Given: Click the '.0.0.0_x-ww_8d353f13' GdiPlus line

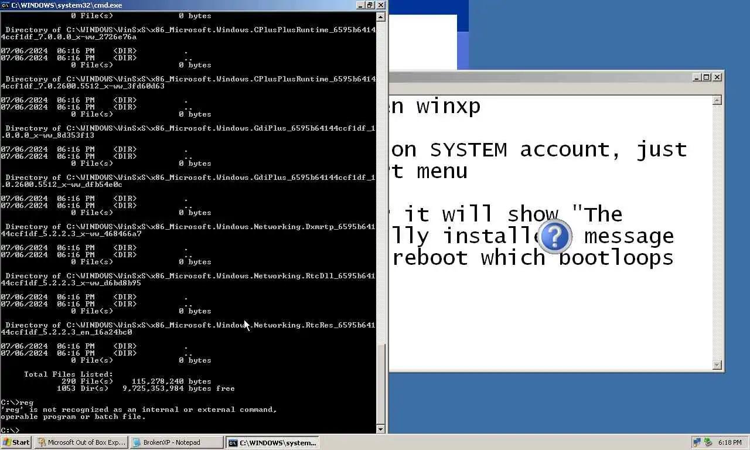Looking at the screenshot, I should point(47,135).
